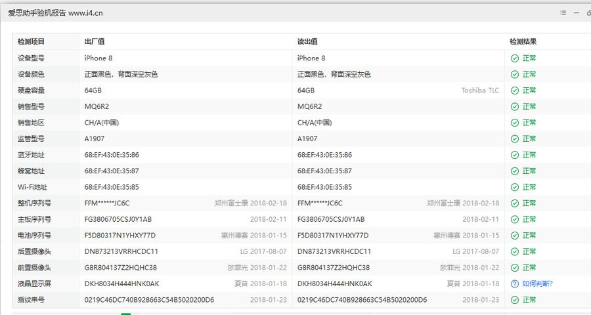The image size is (591, 315).
Task: Minimize the 爱思助手验机报告 window
Action: point(577,13)
